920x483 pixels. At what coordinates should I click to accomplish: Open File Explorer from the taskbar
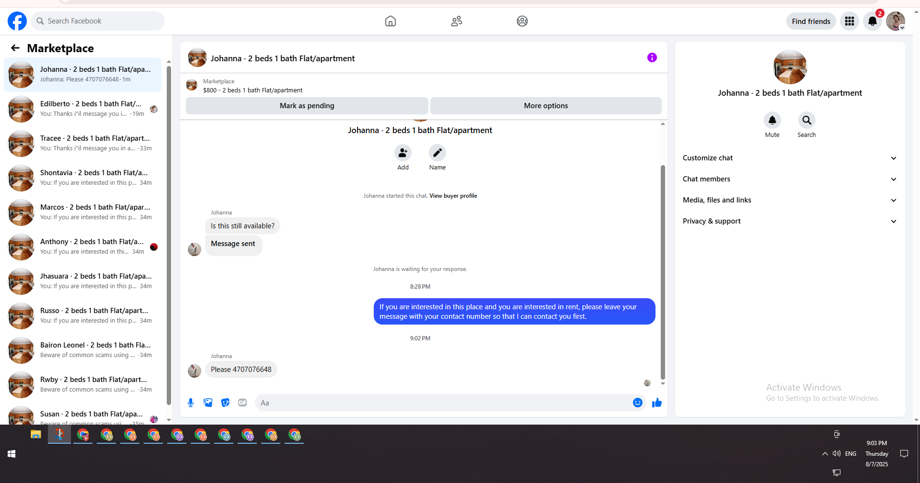(36, 435)
